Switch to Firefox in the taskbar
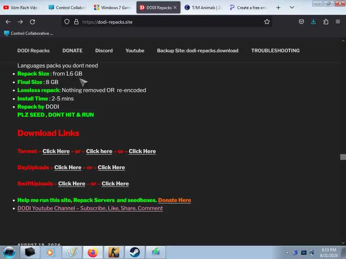346x259 pixels. [x=93, y=252]
